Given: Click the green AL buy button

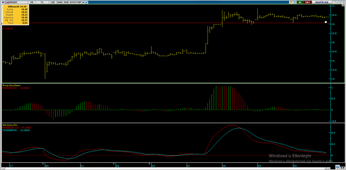Looking at the screenshot, I should click(x=300, y=2).
